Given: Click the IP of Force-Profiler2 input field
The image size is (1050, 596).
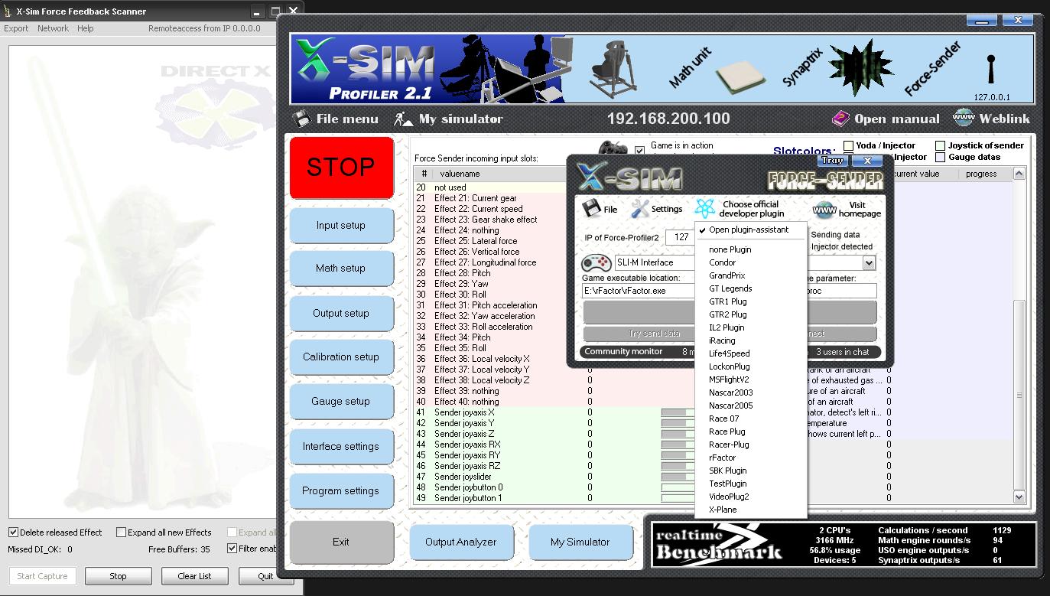Looking at the screenshot, I should (x=681, y=237).
